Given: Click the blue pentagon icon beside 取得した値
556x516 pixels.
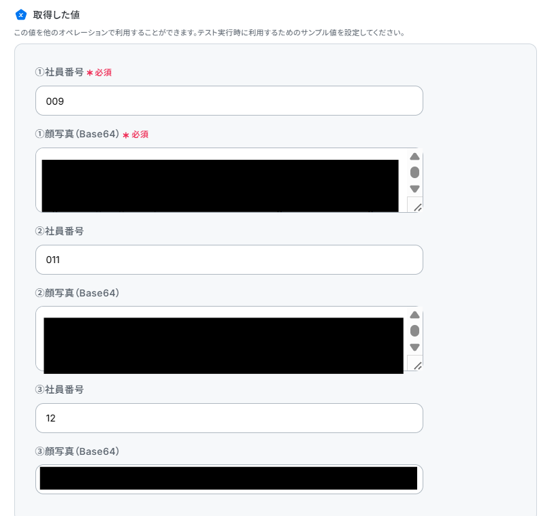Looking at the screenshot, I should (x=21, y=15).
